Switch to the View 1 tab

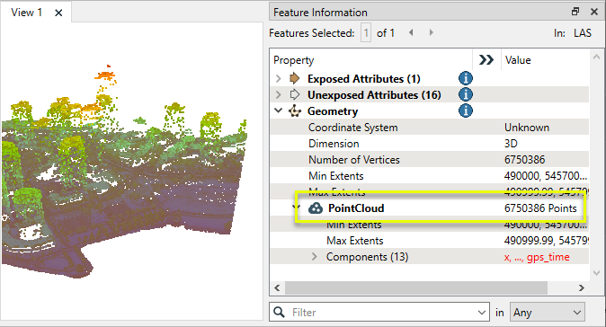(27, 13)
